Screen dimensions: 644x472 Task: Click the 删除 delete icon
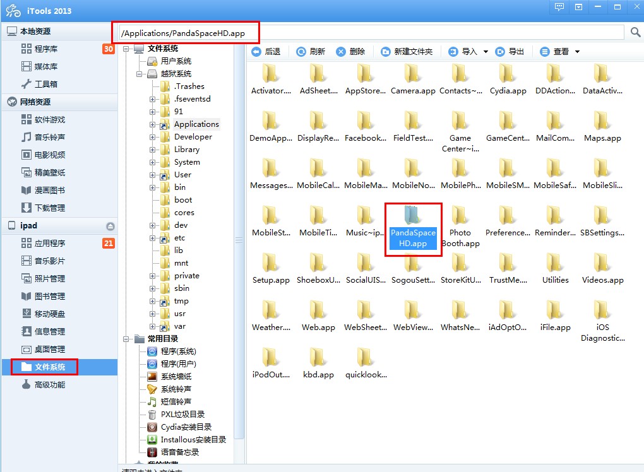341,52
